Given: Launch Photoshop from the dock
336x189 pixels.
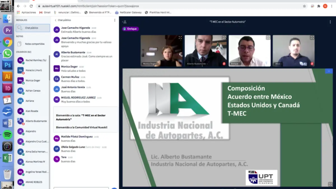Looking at the screenshot, I should coord(7,65).
